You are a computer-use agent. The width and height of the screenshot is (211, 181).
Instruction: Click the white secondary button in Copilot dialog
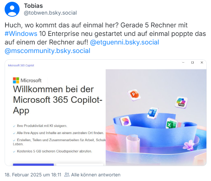click(x=80, y=165)
